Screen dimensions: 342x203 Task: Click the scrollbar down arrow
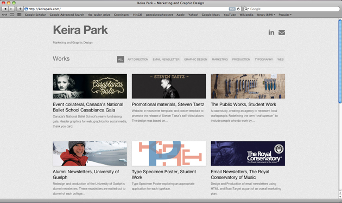click(x=340, y=197)
